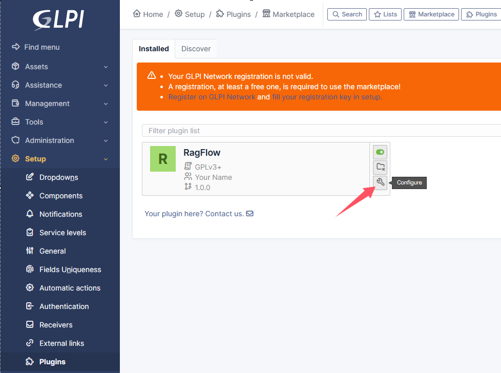
Task: Open Dropdowns in Setup submenu
Action: point(59,177)
